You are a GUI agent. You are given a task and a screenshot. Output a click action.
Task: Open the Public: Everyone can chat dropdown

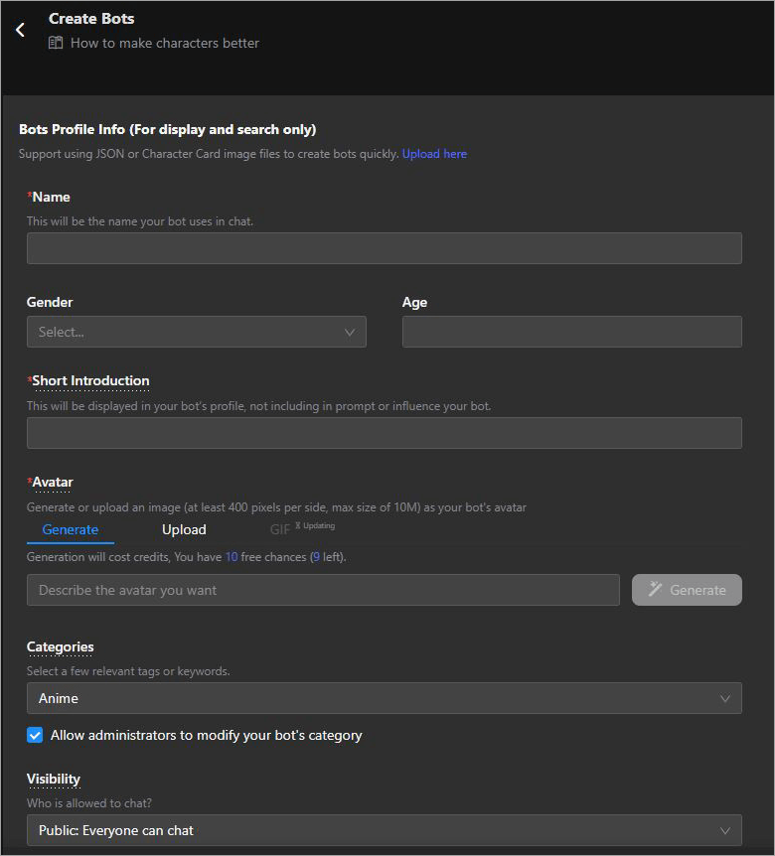point(384,830)
